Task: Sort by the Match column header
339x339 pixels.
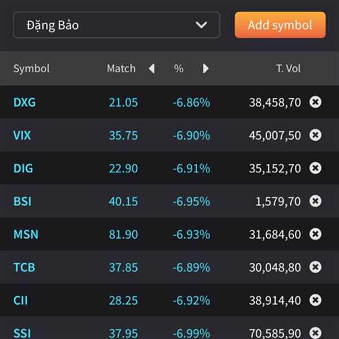Action: coord(121,68)
